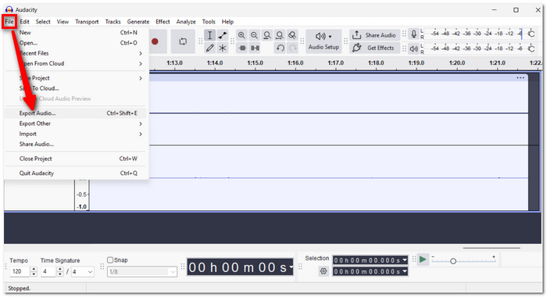The image size is (547, 297).
Task: Click Trim audio outside selection icon
Action: [x=241, y=48]
